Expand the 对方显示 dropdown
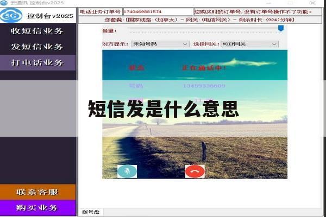 tap(160, 44)
